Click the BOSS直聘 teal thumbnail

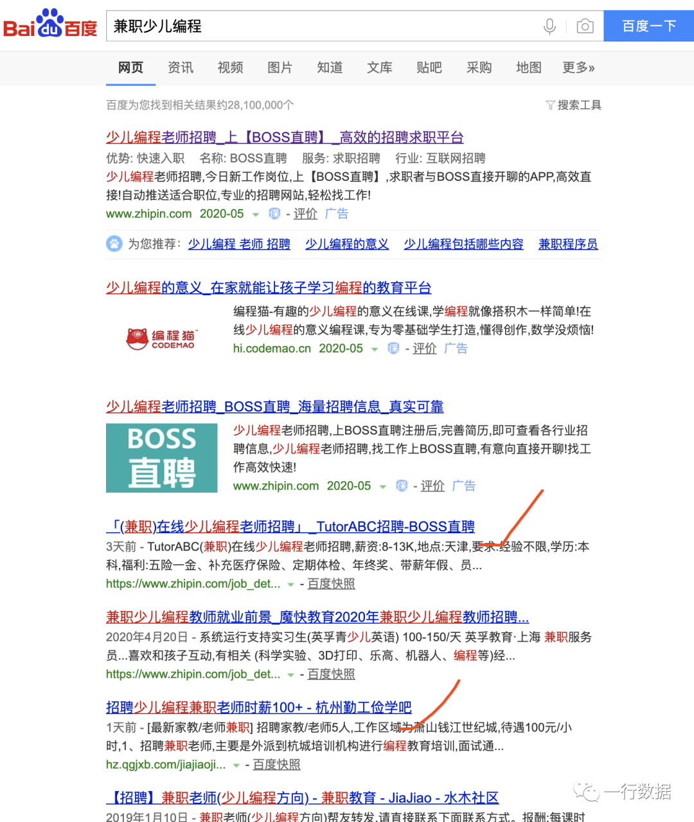162,458
